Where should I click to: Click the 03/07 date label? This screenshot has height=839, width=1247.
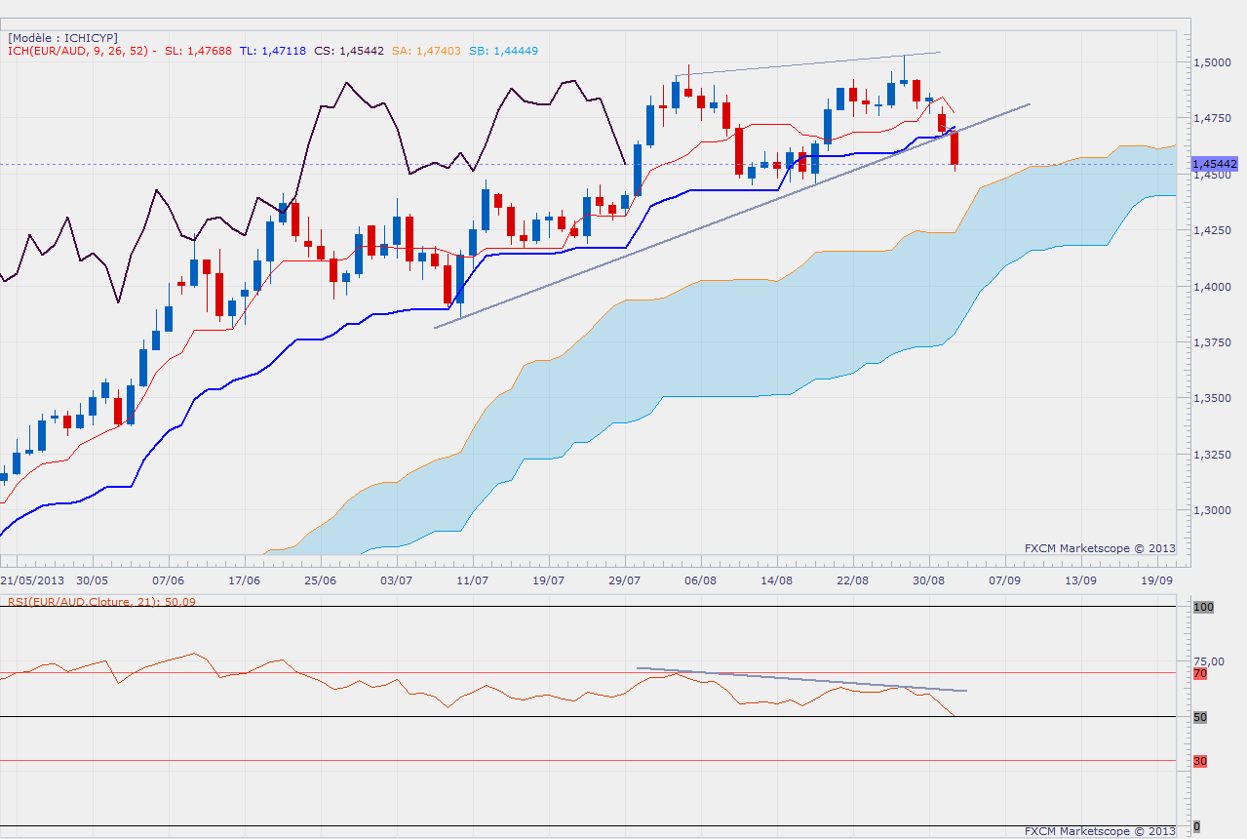397,579
